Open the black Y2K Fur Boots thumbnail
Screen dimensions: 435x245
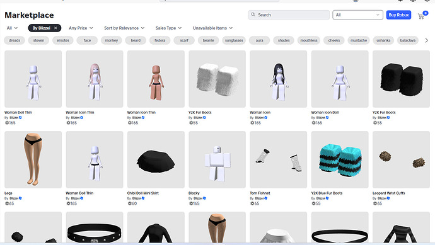tap(401, 79)
